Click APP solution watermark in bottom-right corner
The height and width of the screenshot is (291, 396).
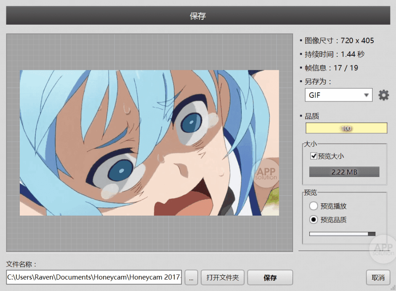(383, 248)
